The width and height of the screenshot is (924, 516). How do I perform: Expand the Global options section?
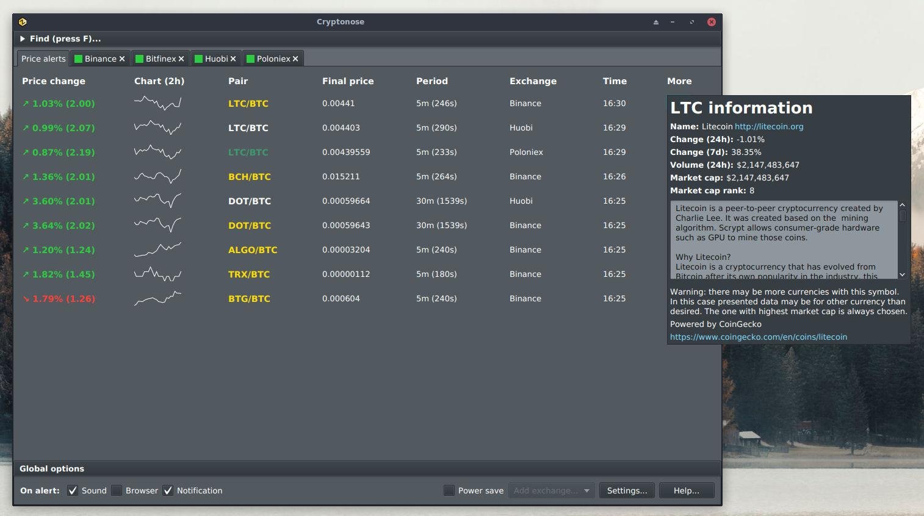click(52, 468)
